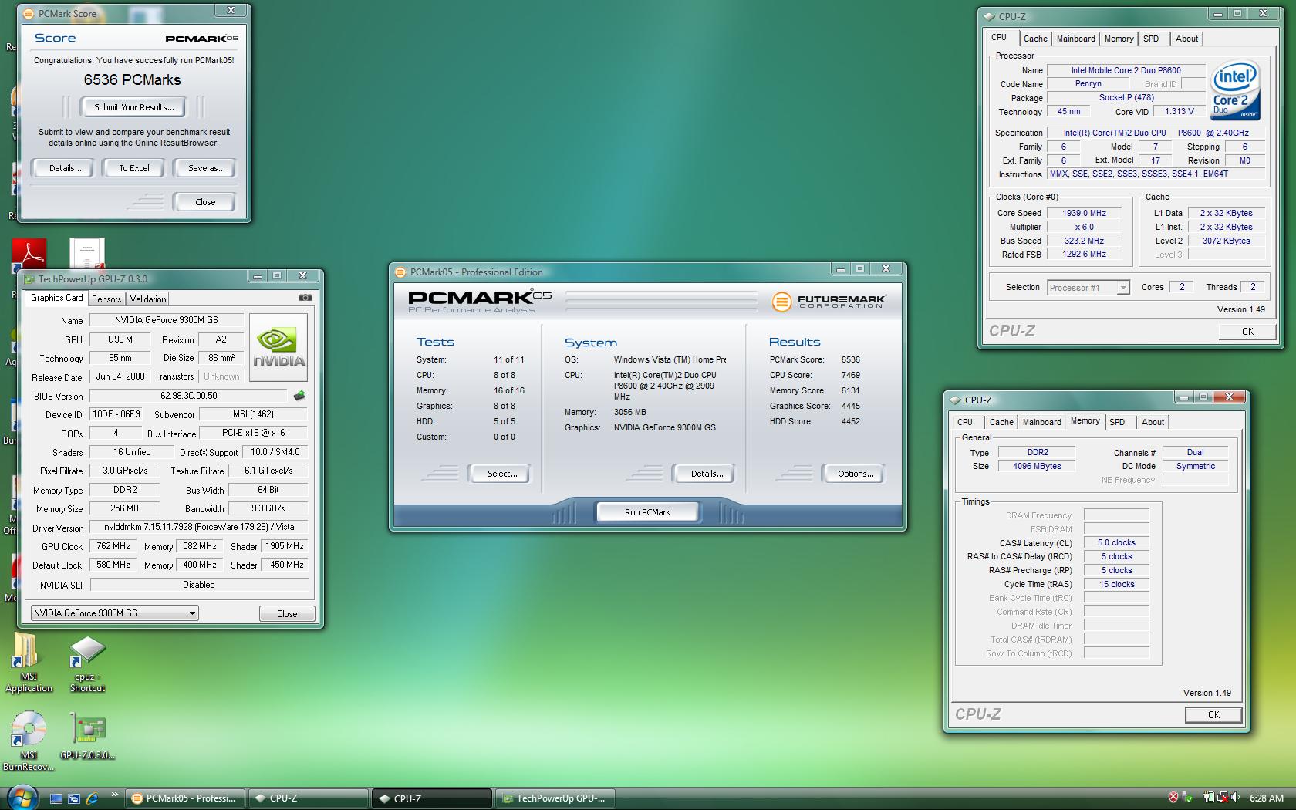Screen dimensions: 1296x810
Task: Click Driver Version field in GPU-Z
Action: tap(199, 527)
